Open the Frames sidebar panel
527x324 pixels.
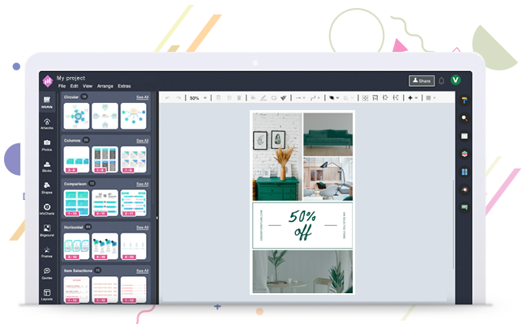(47, 251)
